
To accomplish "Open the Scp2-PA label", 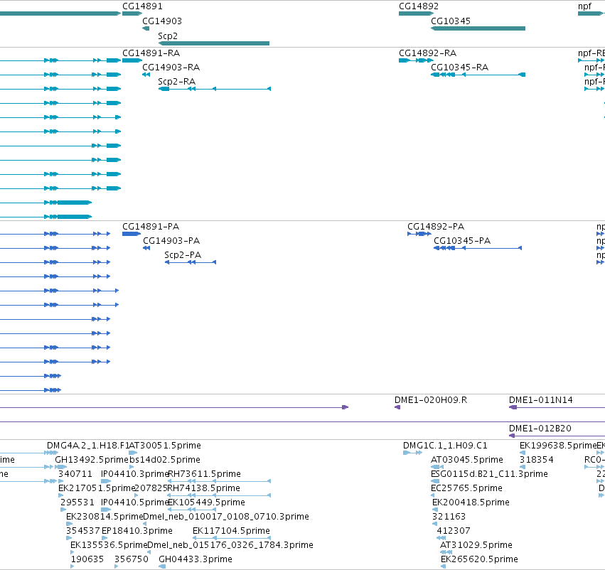I will [x=183, y=255].
